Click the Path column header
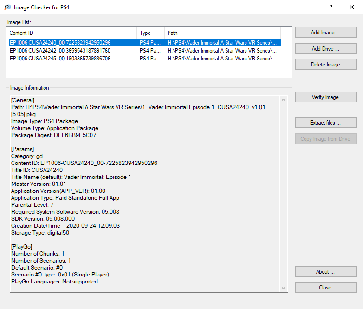 click(223, 33)
